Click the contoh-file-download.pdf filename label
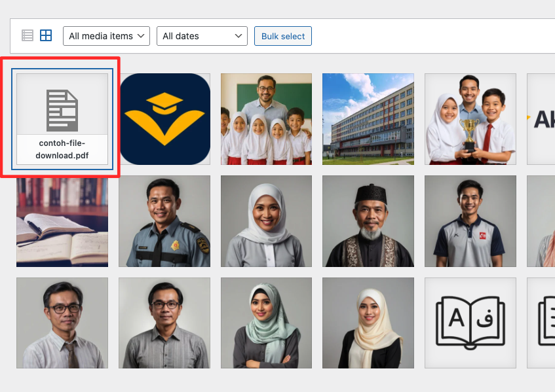The width and height of the screenshot is (555, 392). click(x=62, y=149)
